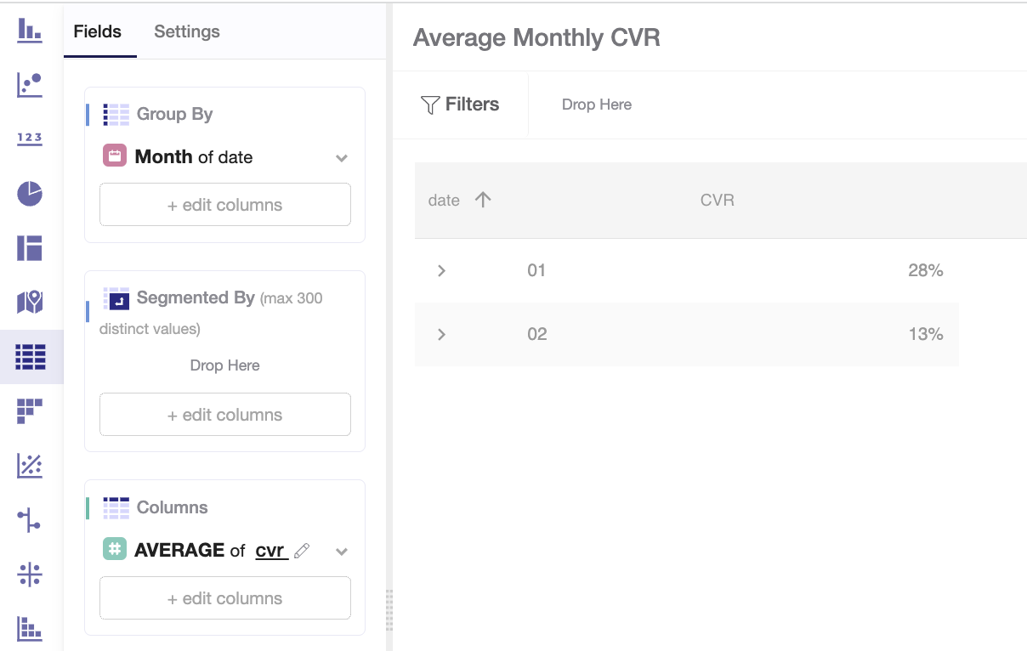Switch to the Settings tab
This screenshot has width=1027, height=651.
[x=187, y=31]
